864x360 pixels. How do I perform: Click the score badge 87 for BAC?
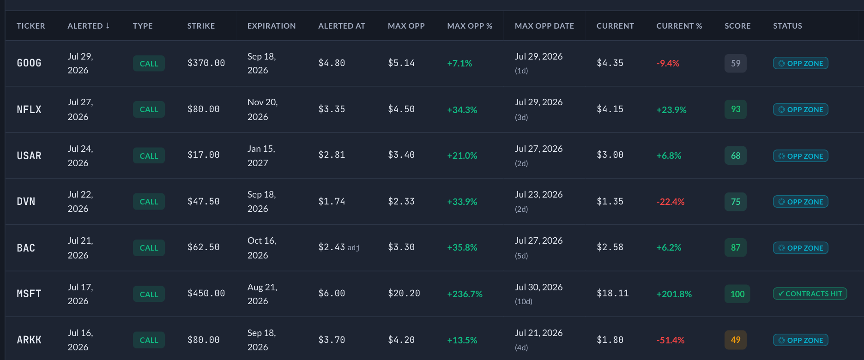tap(736, 248)
